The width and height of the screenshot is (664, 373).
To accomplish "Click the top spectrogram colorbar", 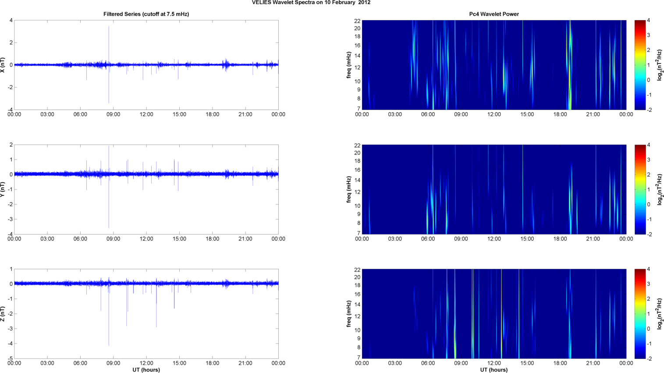I will tap(639, 65).
